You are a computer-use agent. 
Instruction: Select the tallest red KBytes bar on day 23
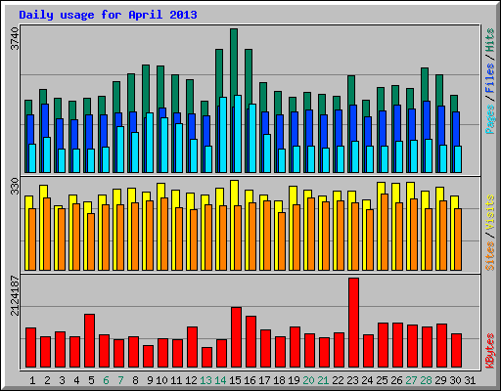(x=353, y=323)
